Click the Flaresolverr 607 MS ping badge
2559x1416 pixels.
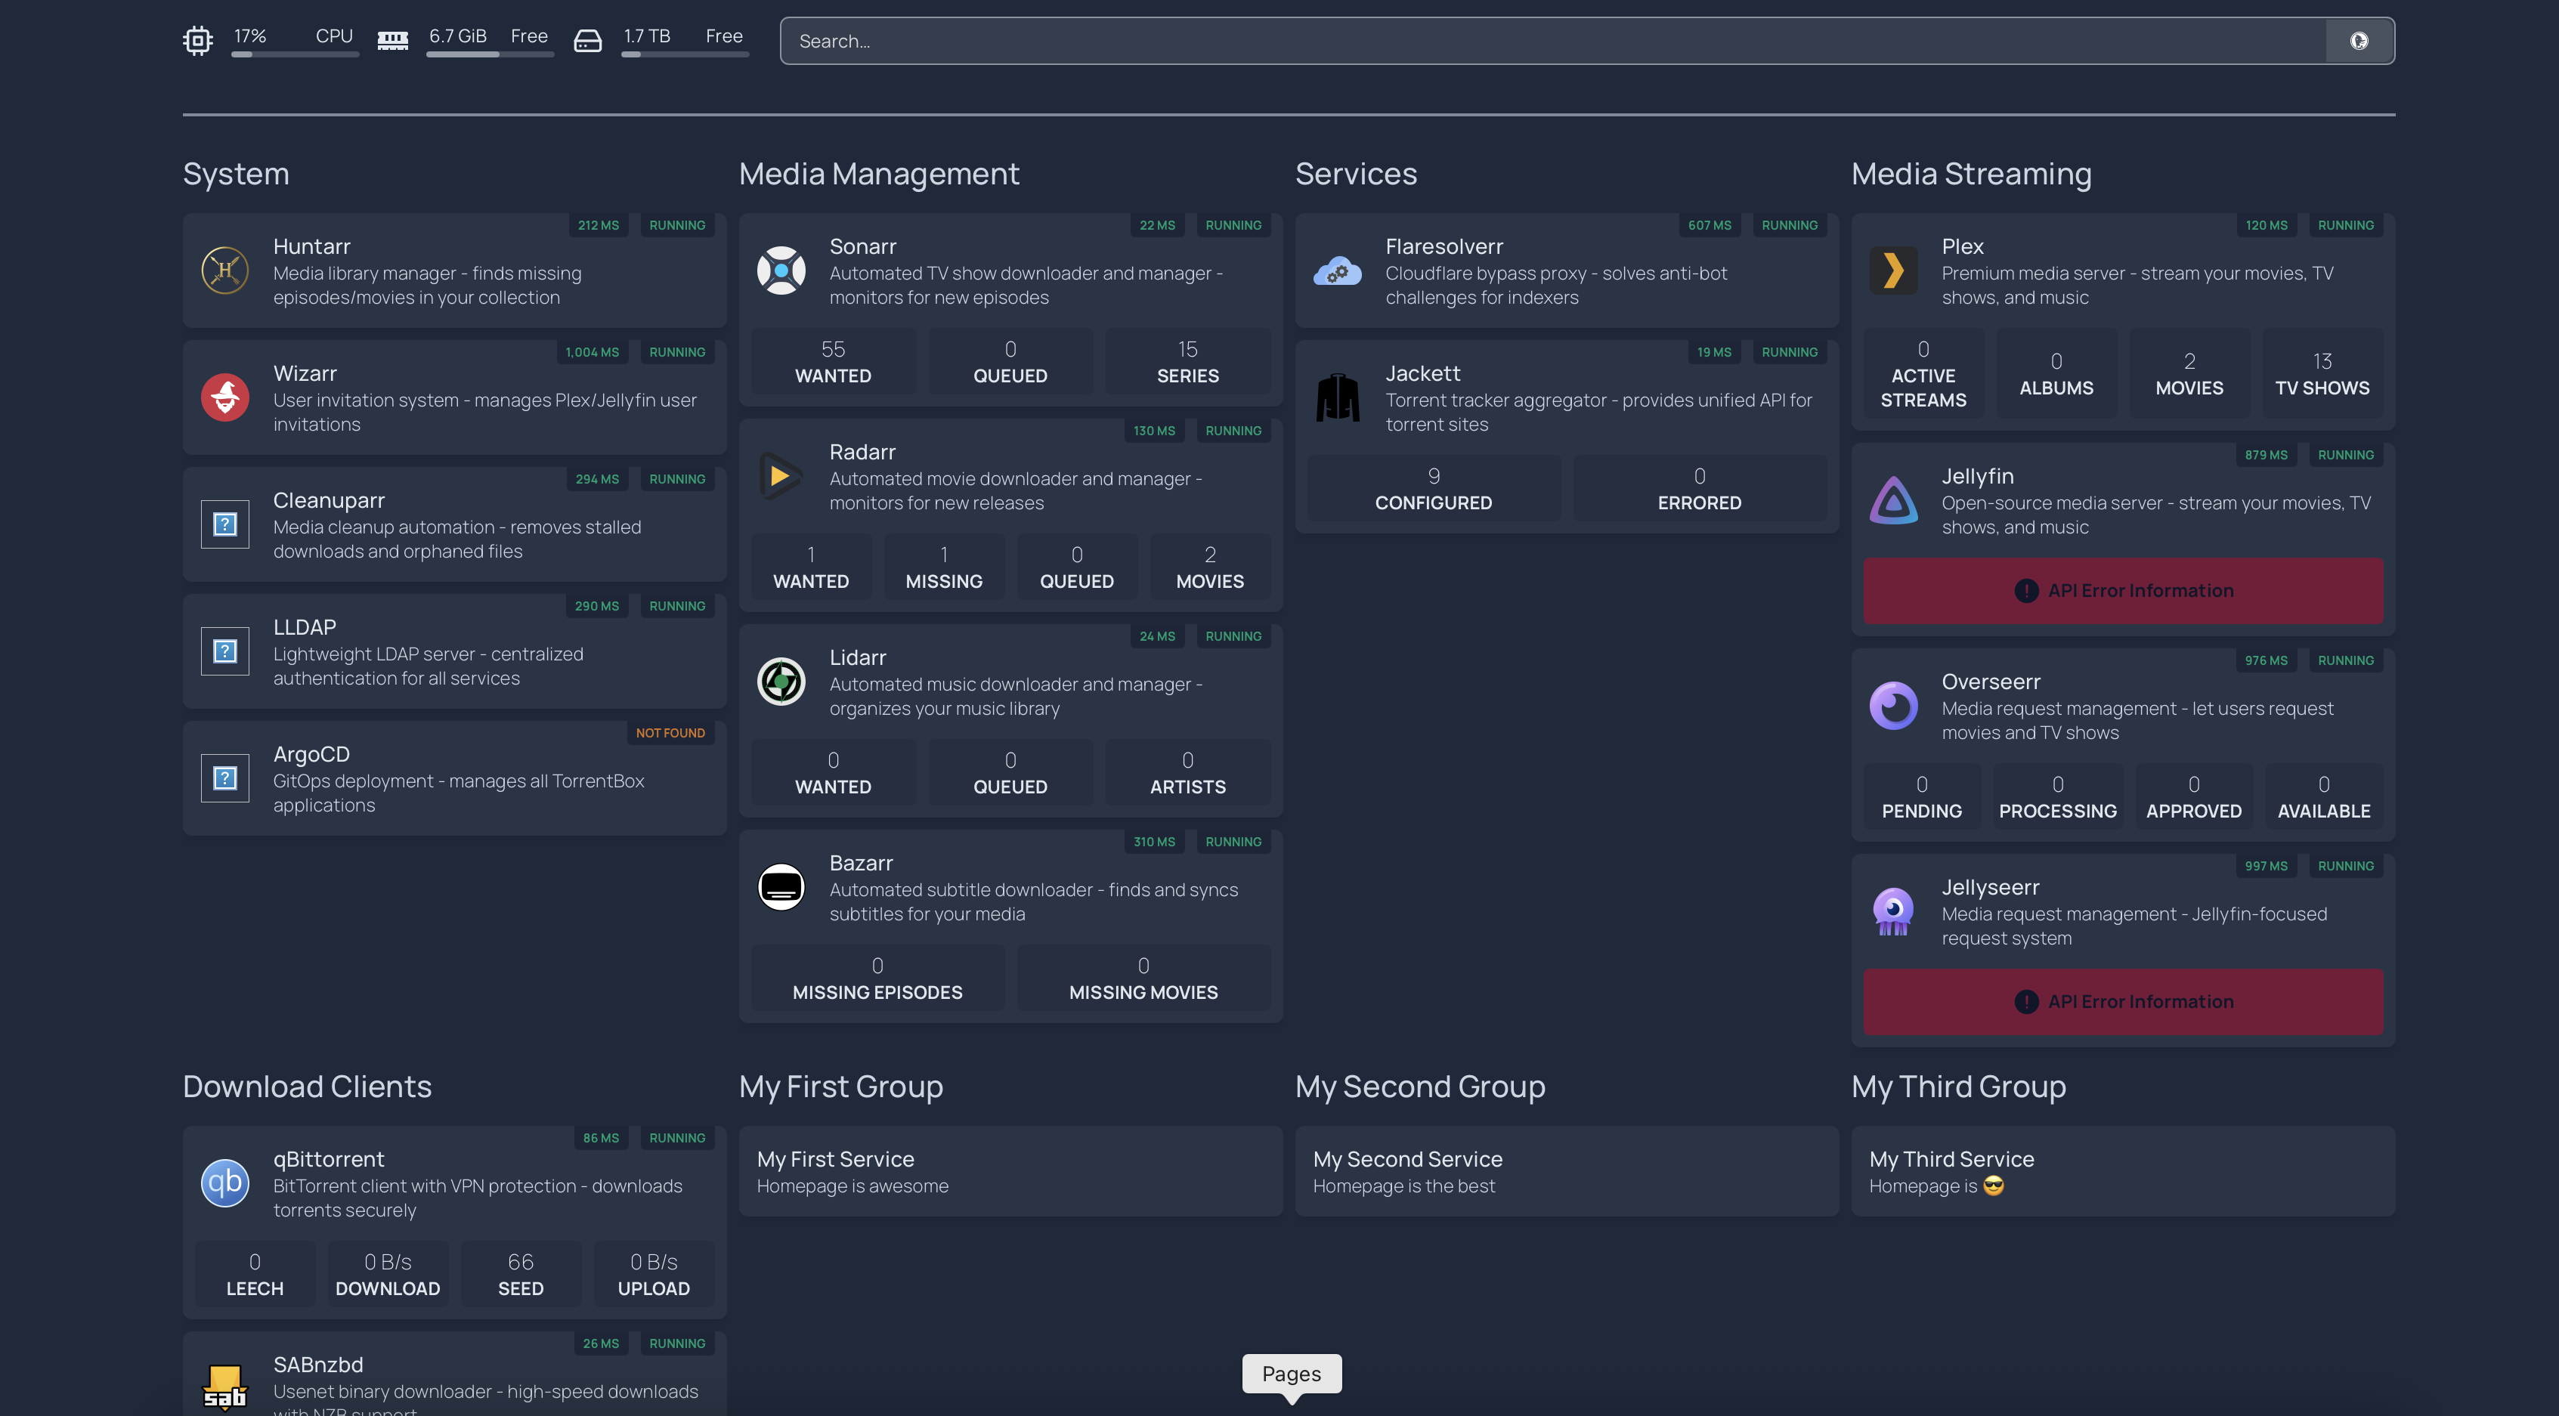point(1710,225)
